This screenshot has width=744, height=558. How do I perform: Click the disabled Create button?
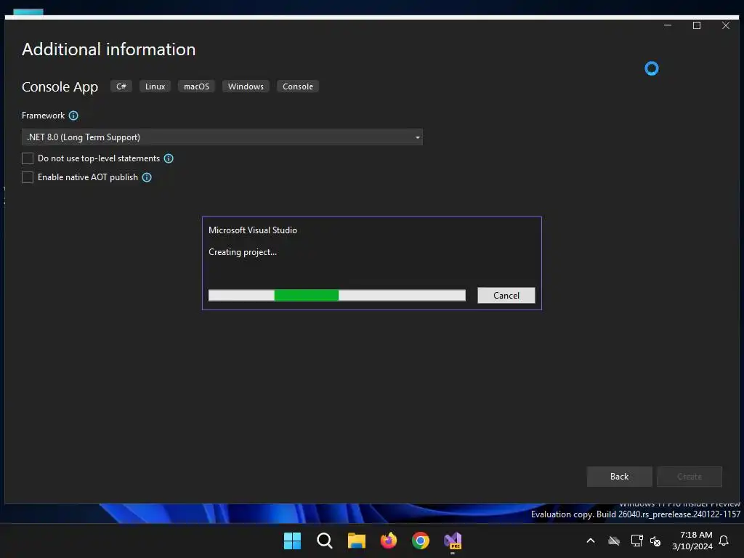pos(690,477)
